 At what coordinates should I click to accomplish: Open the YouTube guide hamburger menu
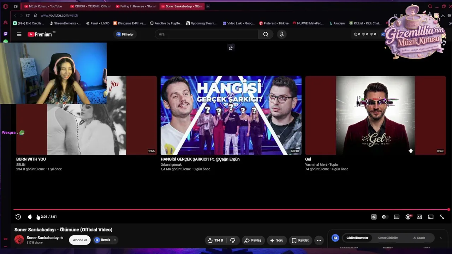[19, 34]
